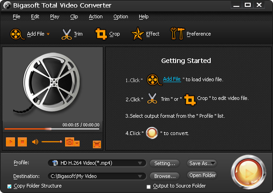The width and height of the screenshot is (273, 193).
Task: Take snapshot with the camera icon
Action: pos(70,142)
